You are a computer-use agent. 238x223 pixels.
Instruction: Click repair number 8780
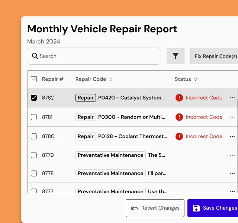pos(48,136)
